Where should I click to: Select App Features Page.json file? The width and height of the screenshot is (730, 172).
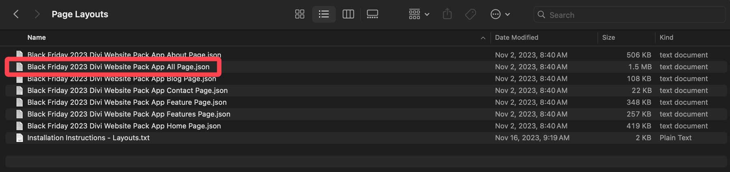click(129, 114)
